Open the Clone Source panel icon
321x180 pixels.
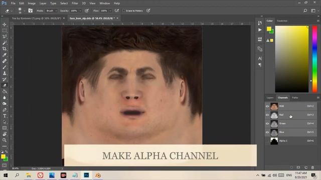tap(260, 49)
